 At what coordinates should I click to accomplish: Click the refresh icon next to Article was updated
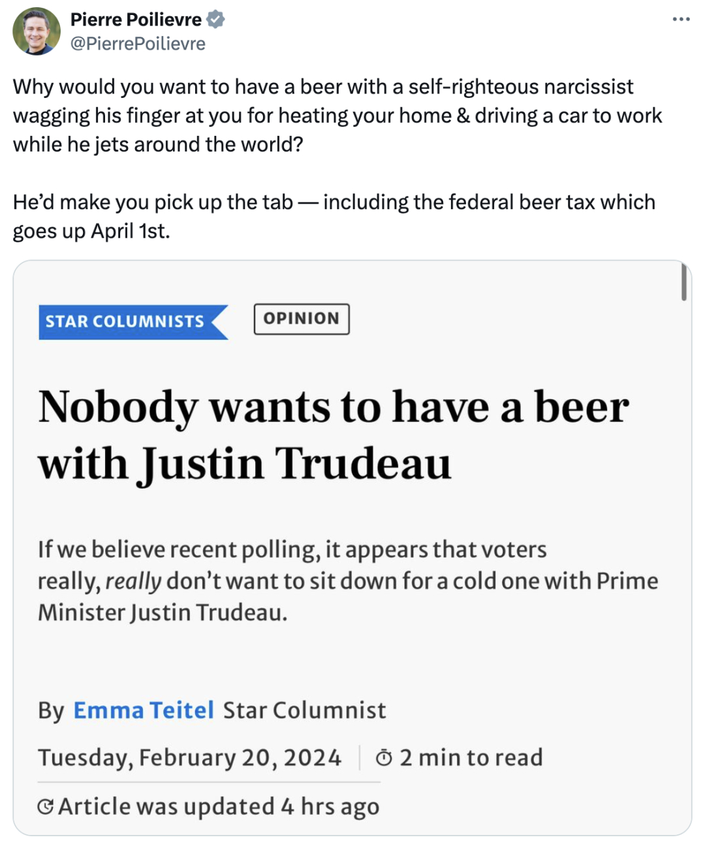46,807
